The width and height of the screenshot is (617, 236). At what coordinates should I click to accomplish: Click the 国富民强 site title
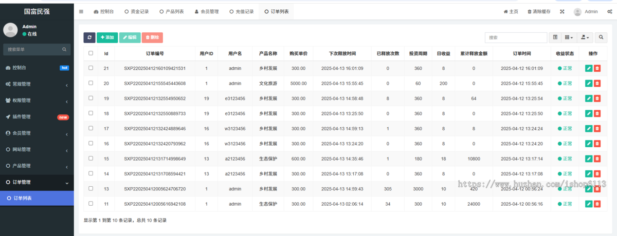point(37,11)
